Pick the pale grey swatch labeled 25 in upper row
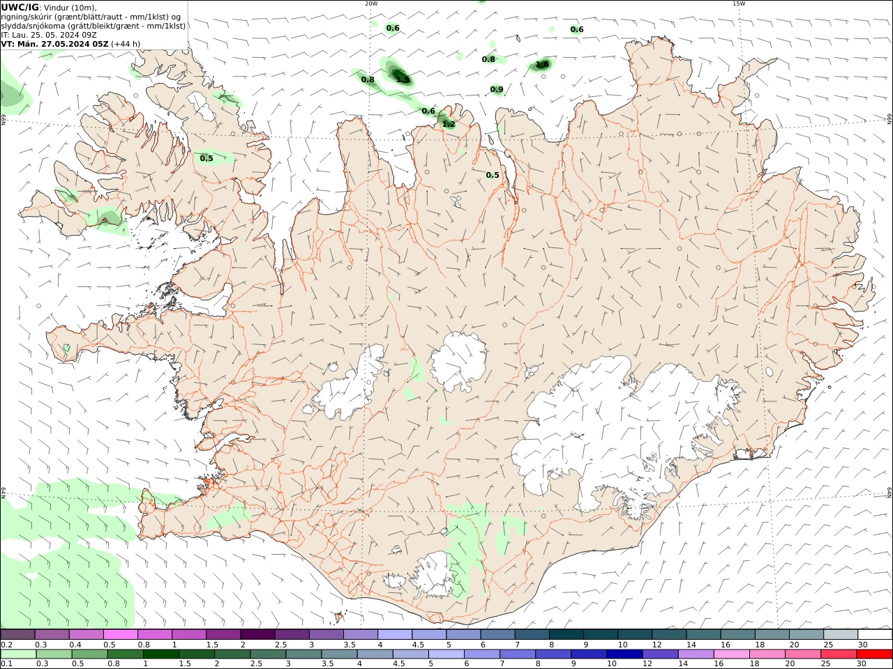The image size is (893, 669). coord(841,634)
